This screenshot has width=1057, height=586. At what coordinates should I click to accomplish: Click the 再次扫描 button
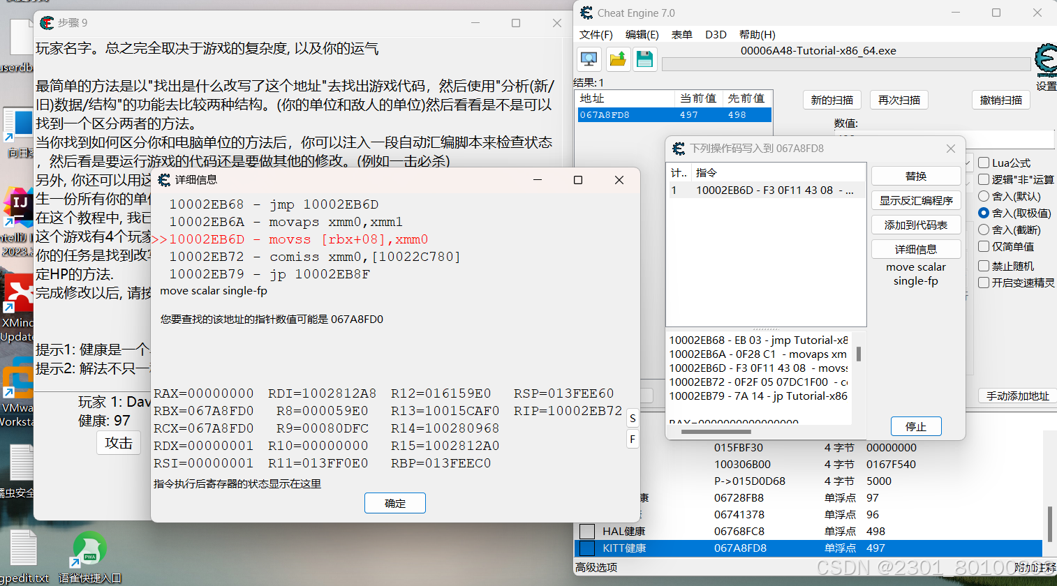[x=899, y=100]
